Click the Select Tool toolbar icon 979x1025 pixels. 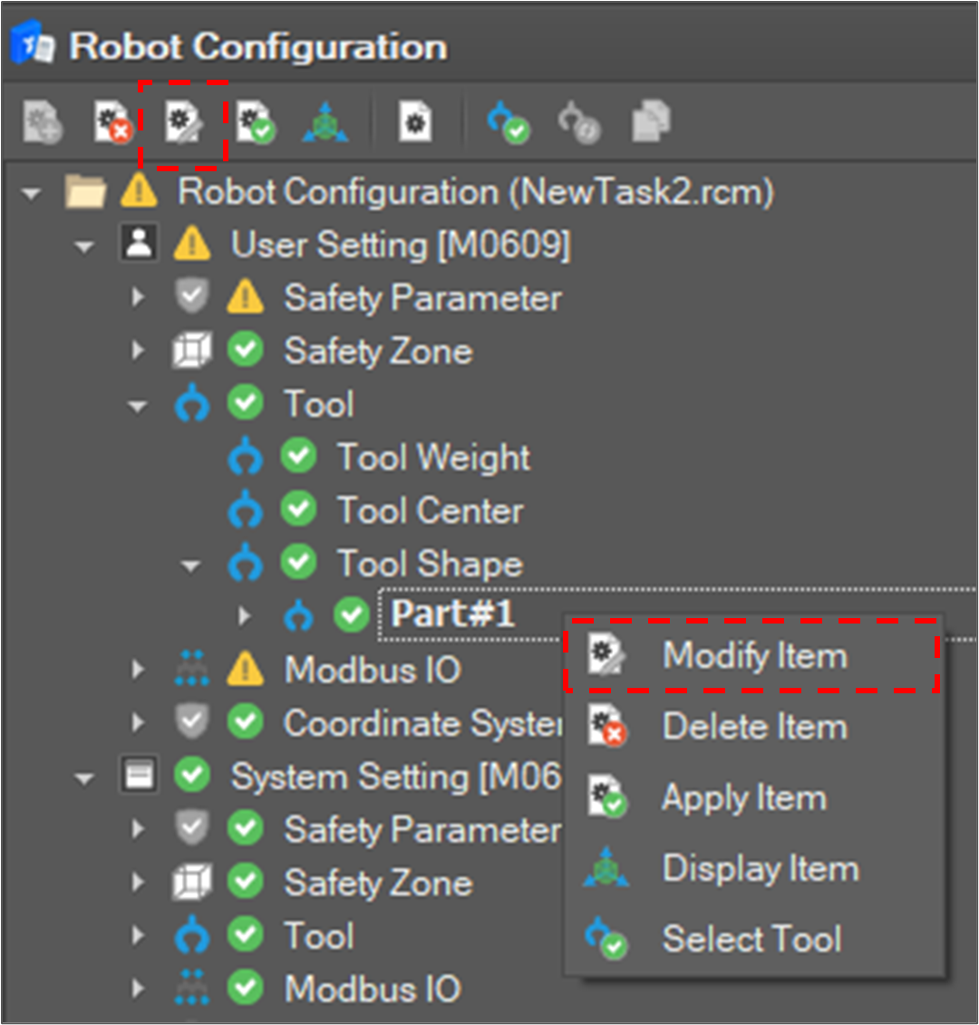click(507, 123)
